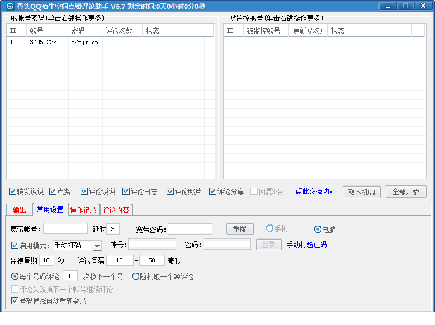Select QQ number 37050222 in account list
This screenshot has width=435, height=325.
[x=43, y=42]
